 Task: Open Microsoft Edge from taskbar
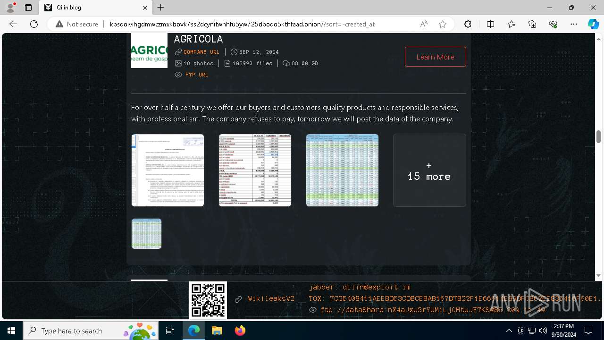[x=194, y=331]
